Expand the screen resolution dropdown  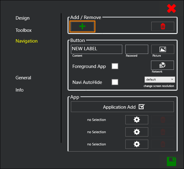pyautogui.click(x=160, y=79)
